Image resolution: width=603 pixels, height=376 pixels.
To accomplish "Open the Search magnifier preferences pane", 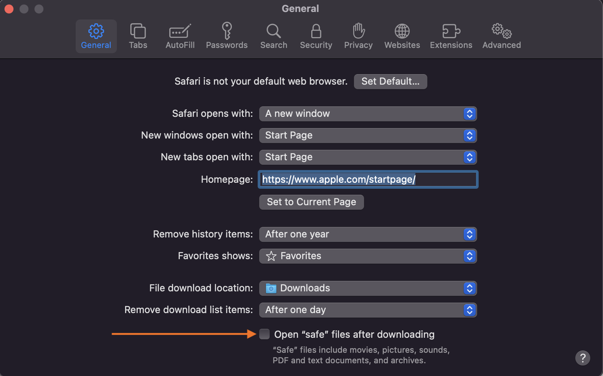I will click(x=274, y=36).
